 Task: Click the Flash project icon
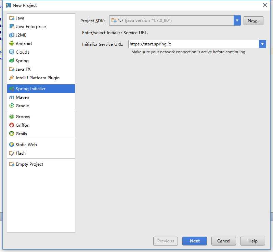point(12,153)
